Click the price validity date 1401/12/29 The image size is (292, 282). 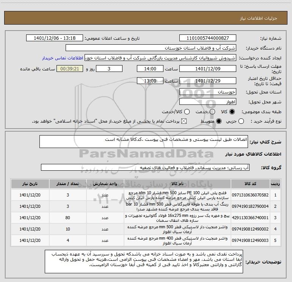208,81
